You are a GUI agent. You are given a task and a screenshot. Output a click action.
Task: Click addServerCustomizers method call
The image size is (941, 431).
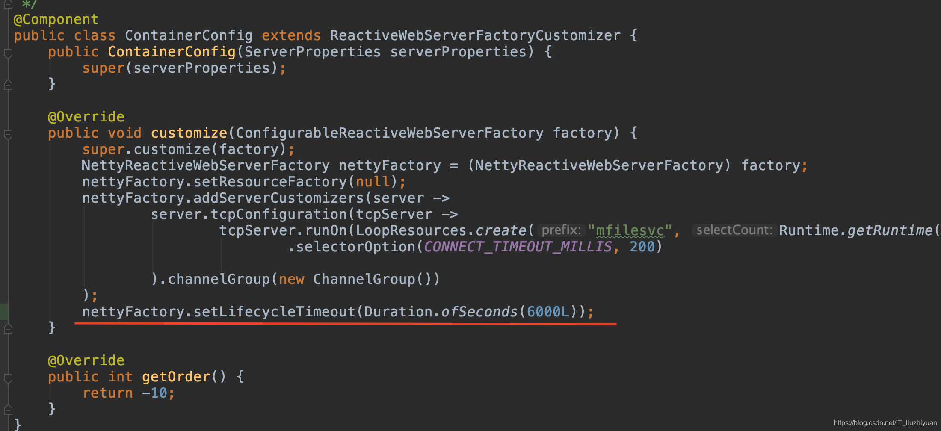(278, 198)
